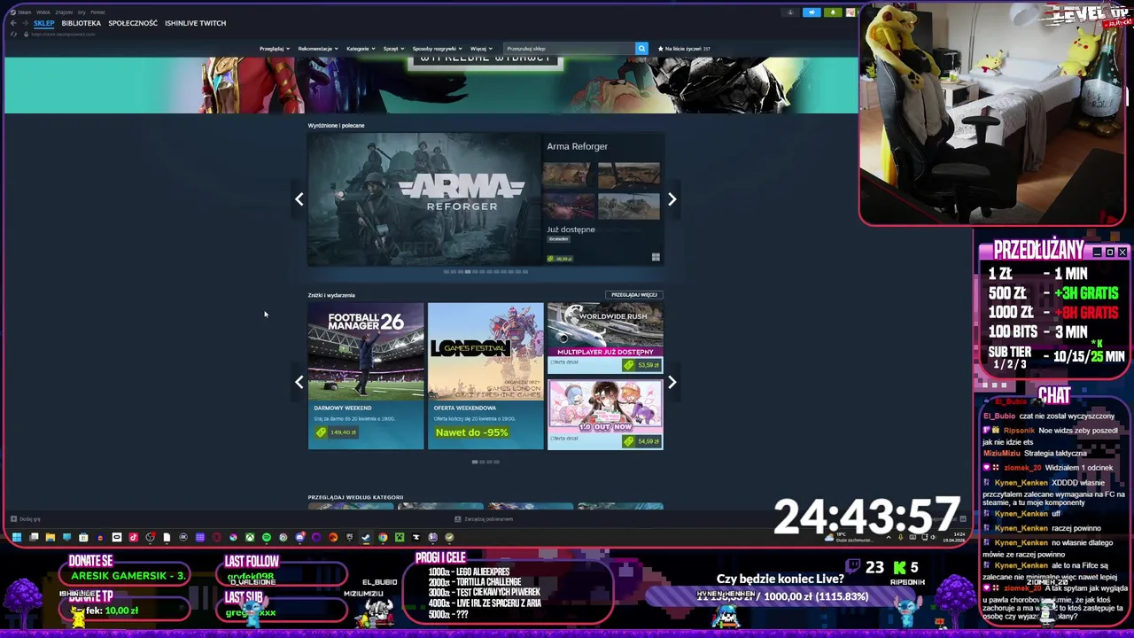
Task: Click the special offers pagination dots
Action: point(485,462)
